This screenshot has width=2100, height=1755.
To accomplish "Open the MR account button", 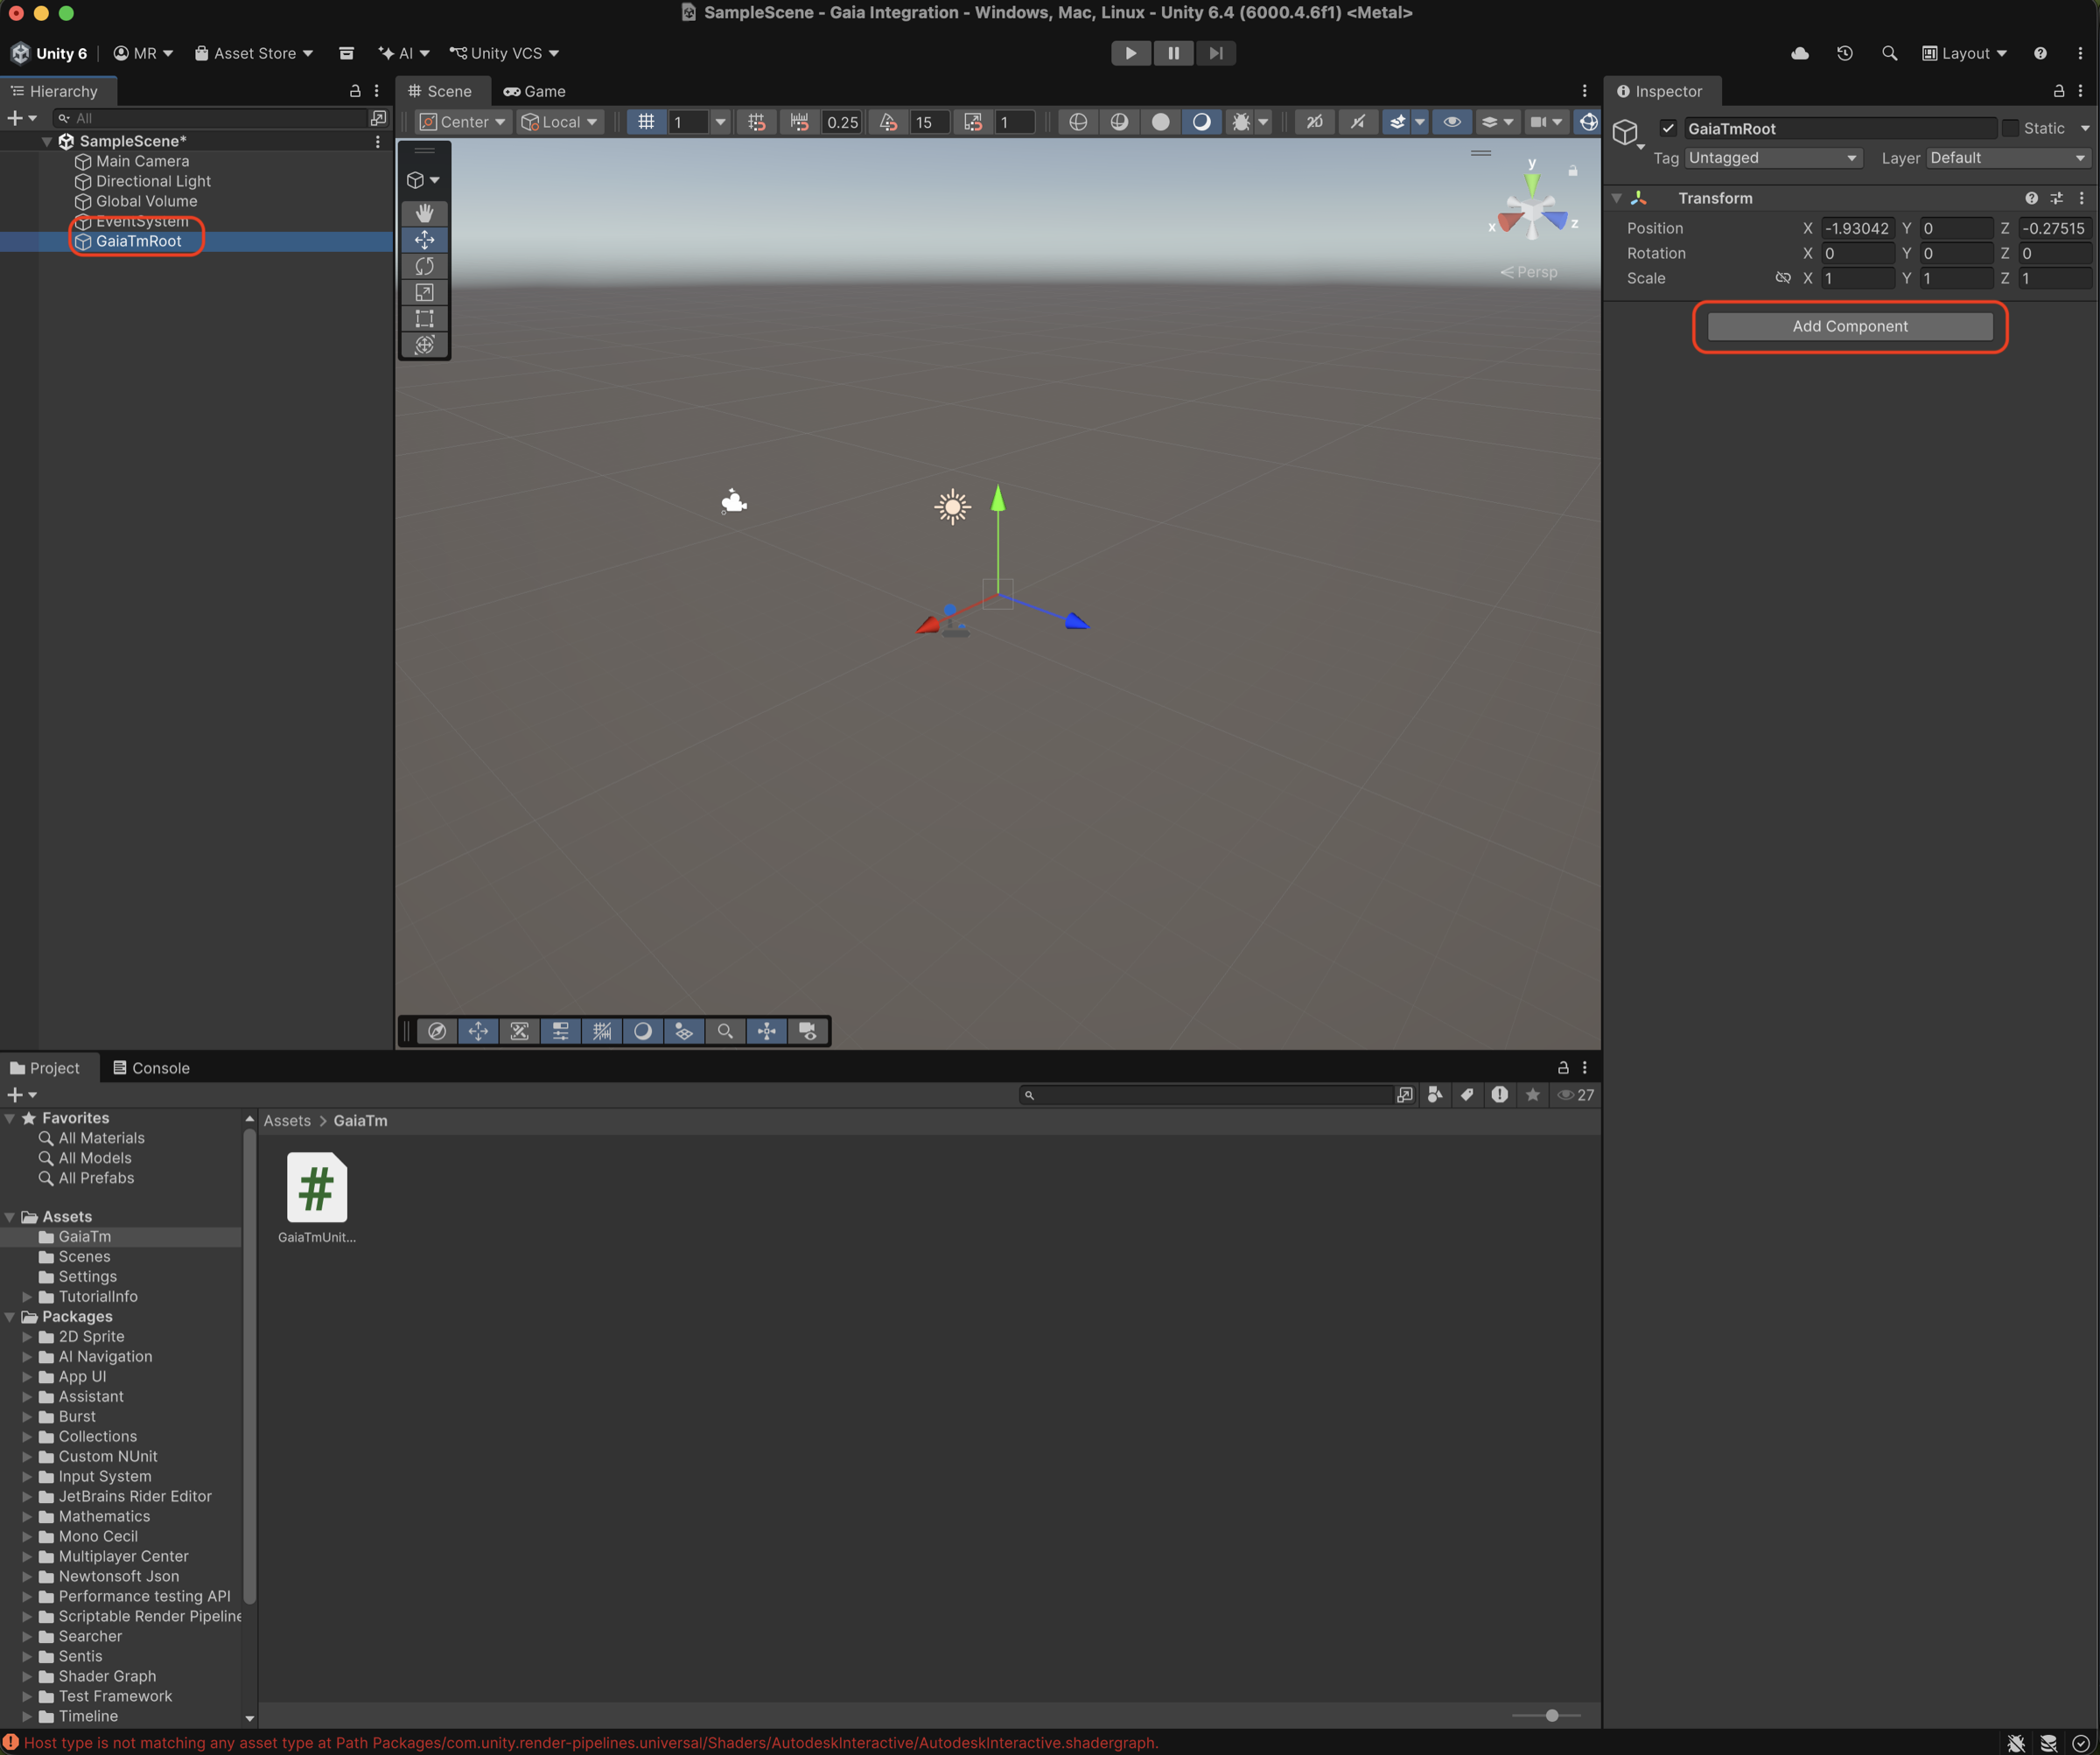I will [x=143, y=53].
